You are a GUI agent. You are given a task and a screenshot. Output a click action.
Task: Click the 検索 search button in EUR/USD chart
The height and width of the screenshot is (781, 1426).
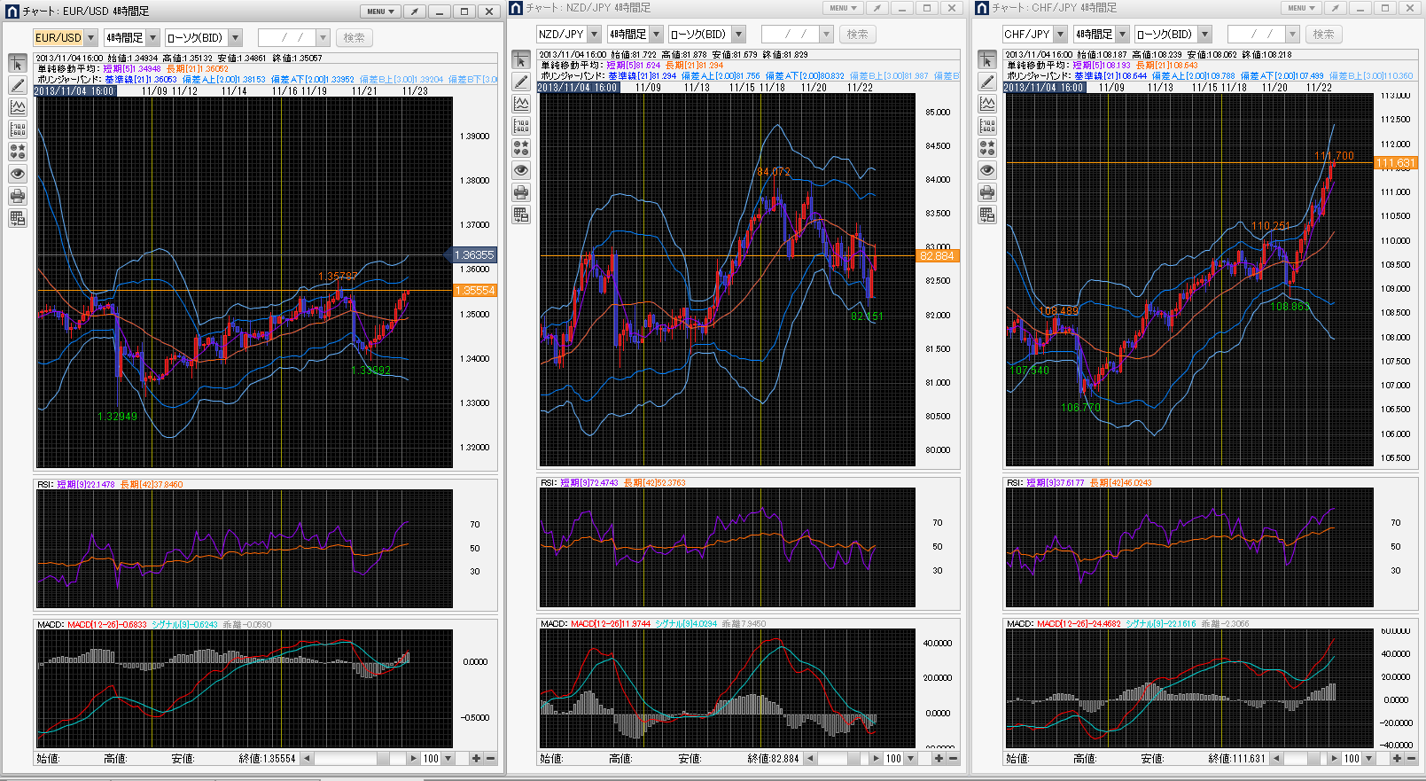[354, 38]
